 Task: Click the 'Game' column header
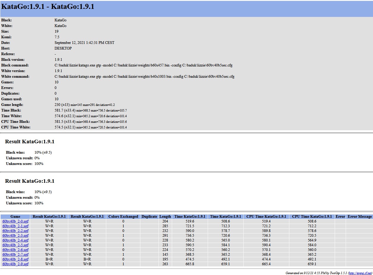point(15,217)
